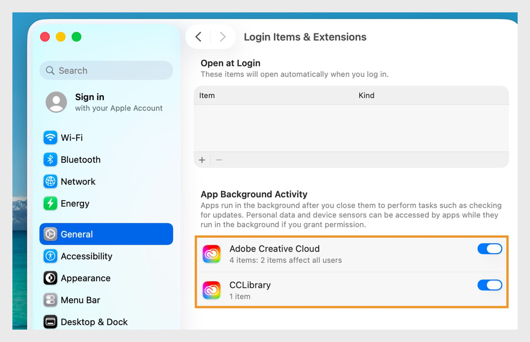The width and height of the screenshot is (530, 342).
Task: Add a new login item with plus button
Action: [x=202, y=160]
